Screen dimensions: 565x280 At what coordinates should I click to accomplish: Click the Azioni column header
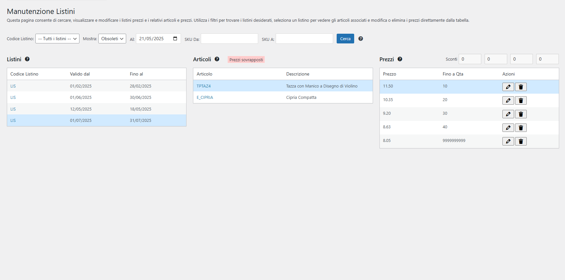[509, 74]
